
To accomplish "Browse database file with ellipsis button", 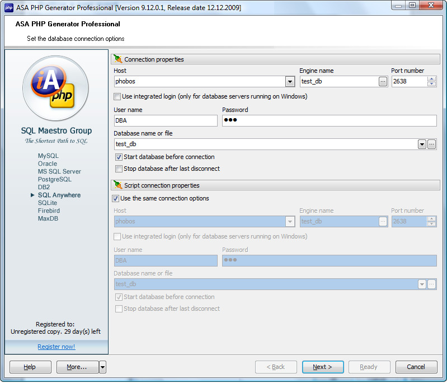I will (431, 144).
